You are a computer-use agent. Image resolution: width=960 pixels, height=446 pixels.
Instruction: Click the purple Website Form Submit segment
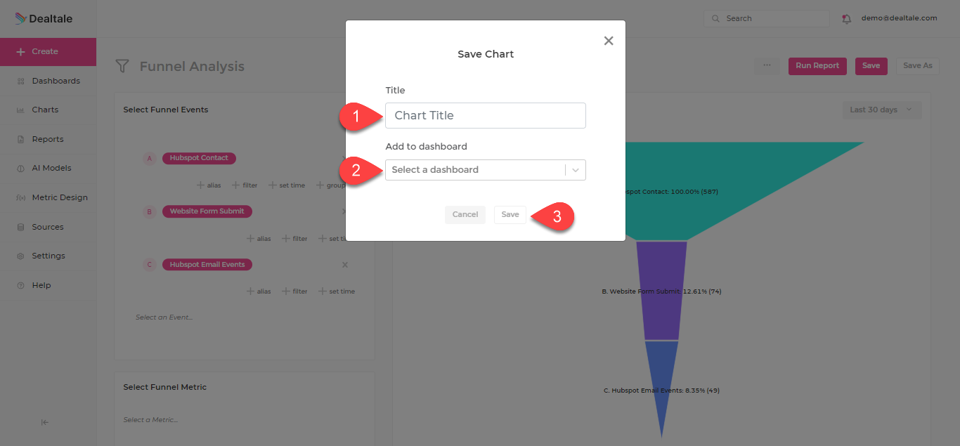[x=661, y=291]
